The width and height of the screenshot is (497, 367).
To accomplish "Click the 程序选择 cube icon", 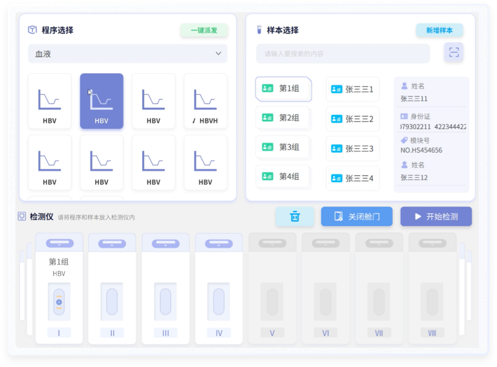I will point(32,30).
